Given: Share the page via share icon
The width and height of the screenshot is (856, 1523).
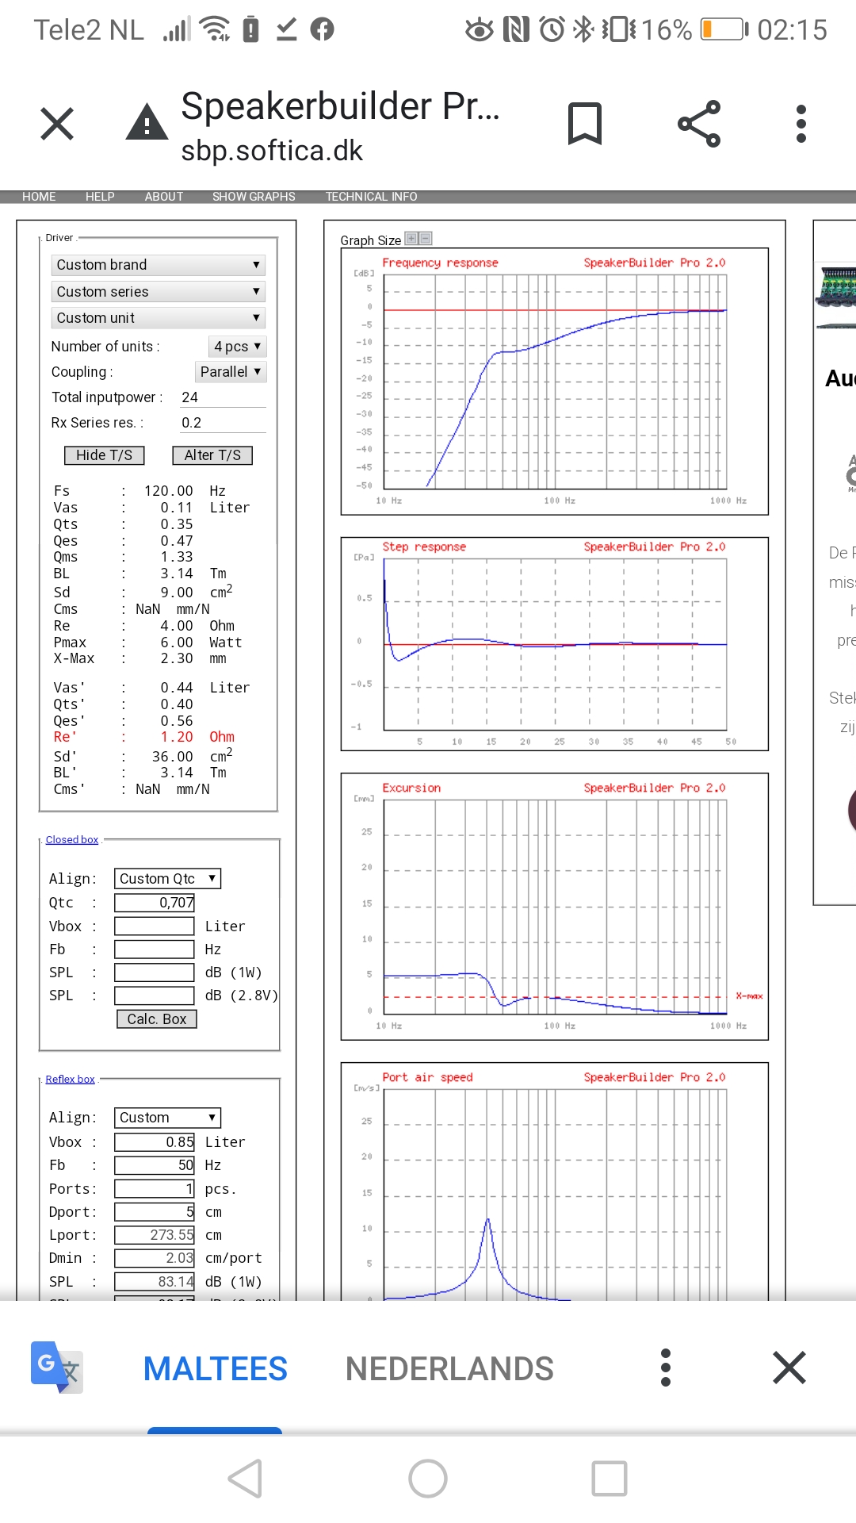Looking at the screenshot, I should 699,124.
